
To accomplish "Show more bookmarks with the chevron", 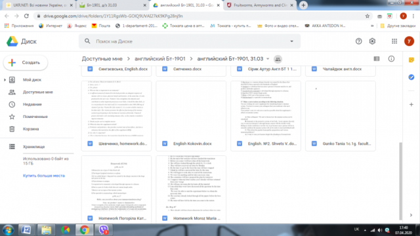I will [x=372, y=26].
